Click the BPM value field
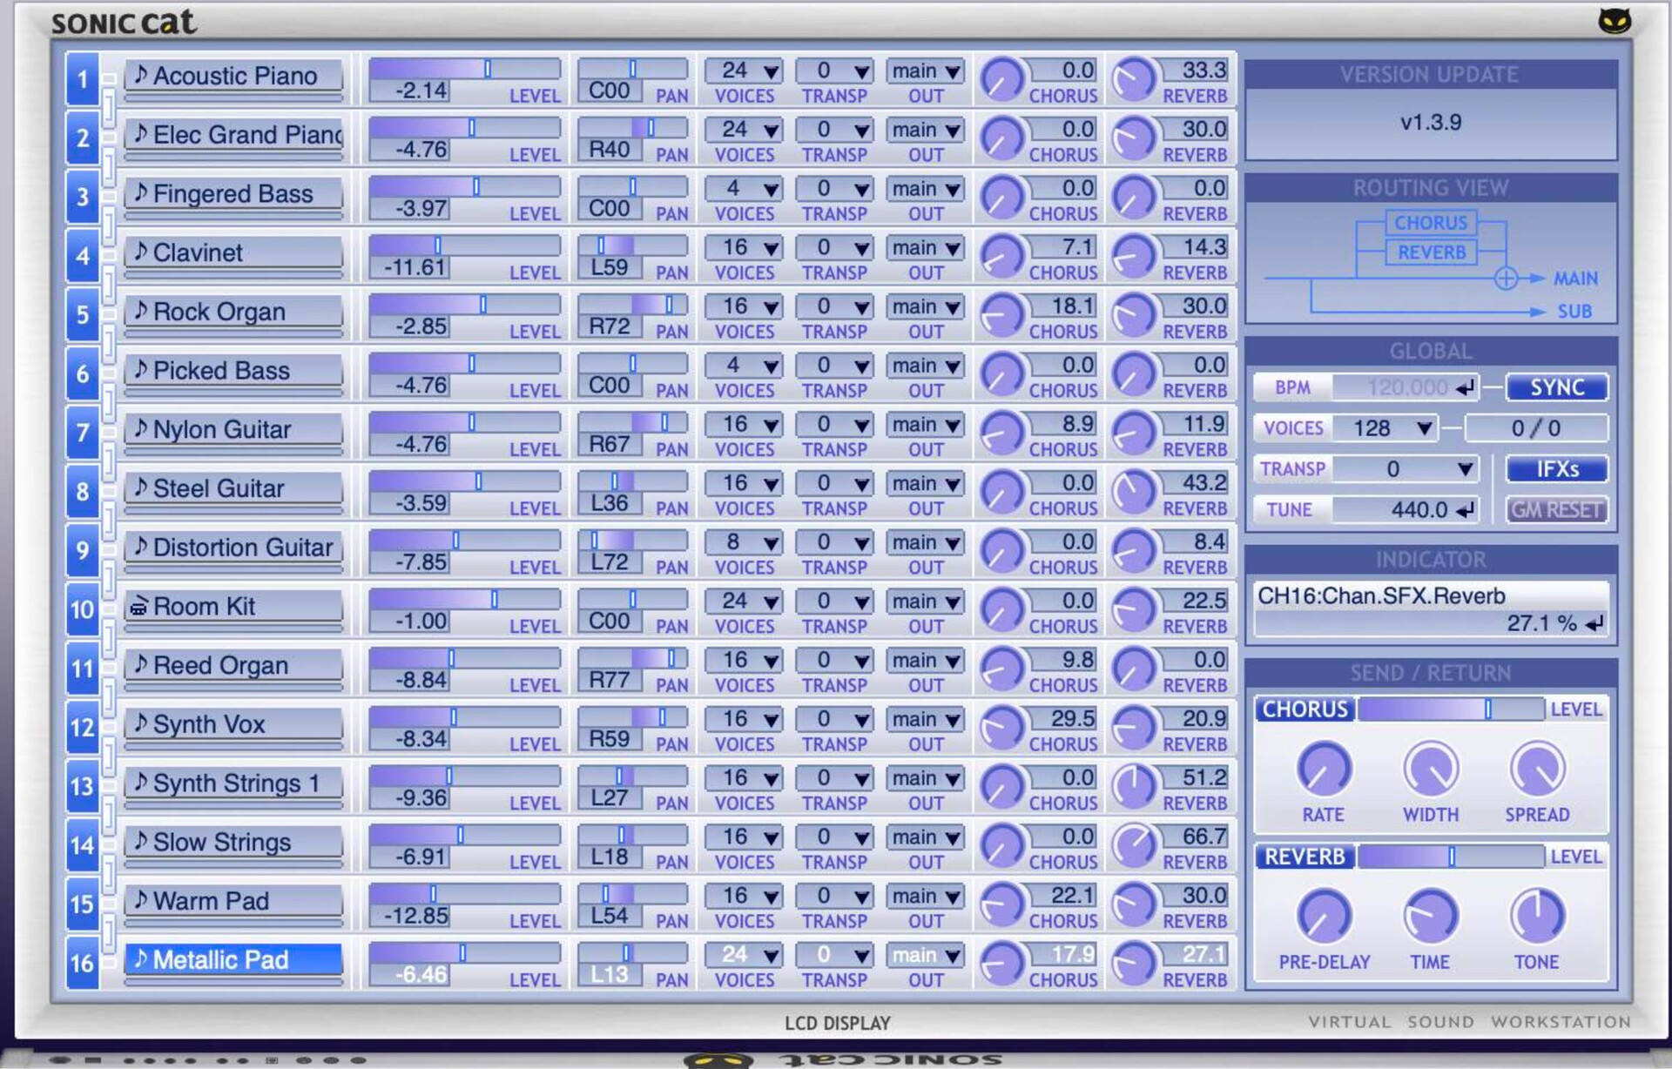Viewport: 1672px width, 1069px height. 1406,387
